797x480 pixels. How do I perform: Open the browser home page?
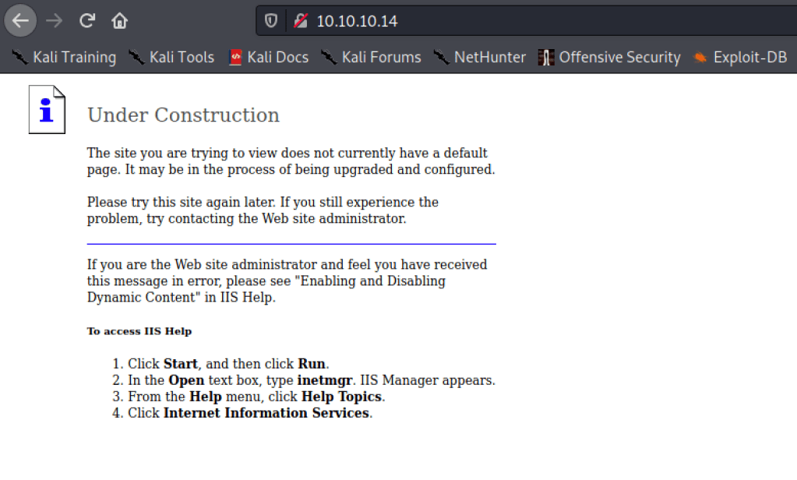119,21
